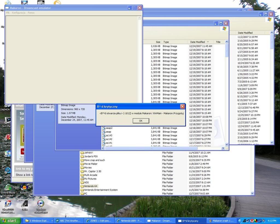280x224 pixels.
Task: Switch to the ZSNES :: Edit post taskbar window
Action: coord(99,221)
